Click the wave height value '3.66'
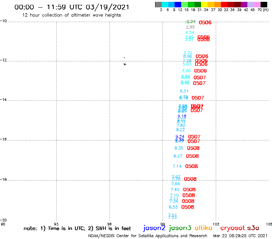This screenshot has width=272, height=239. pos(186,71)
